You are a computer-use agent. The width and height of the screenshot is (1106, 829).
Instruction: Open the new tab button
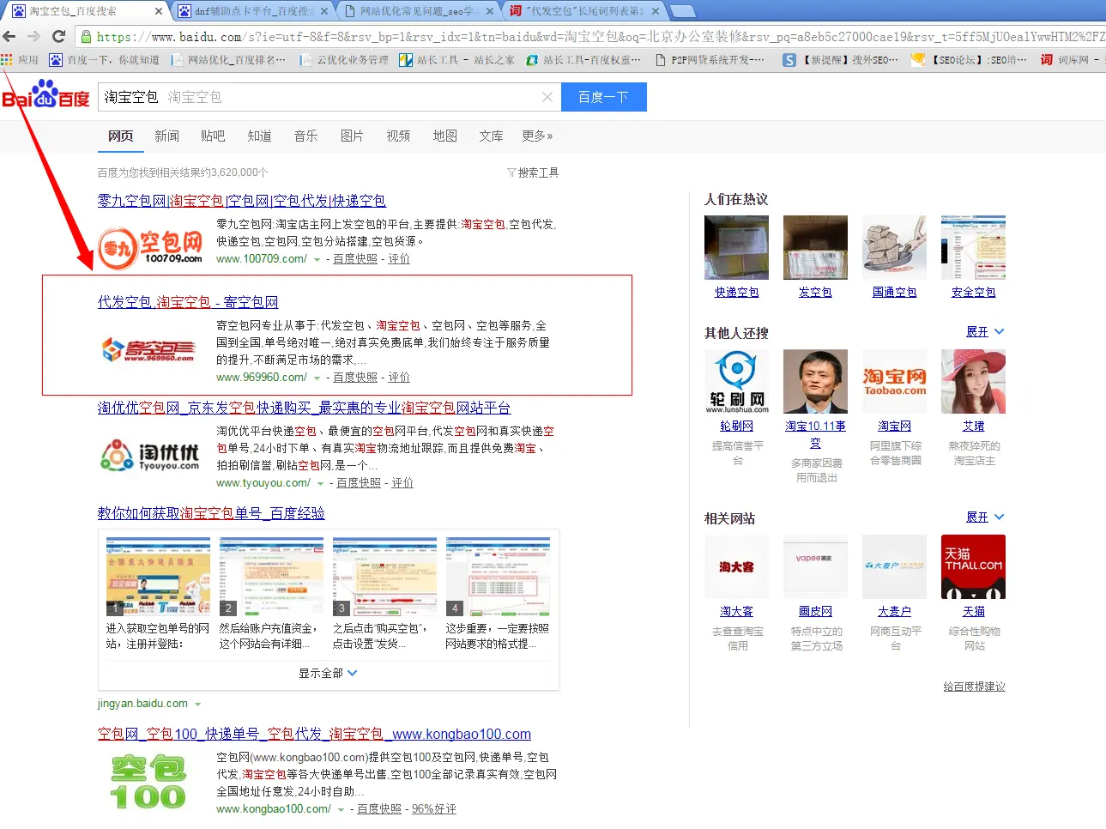(x=682, y=11)
